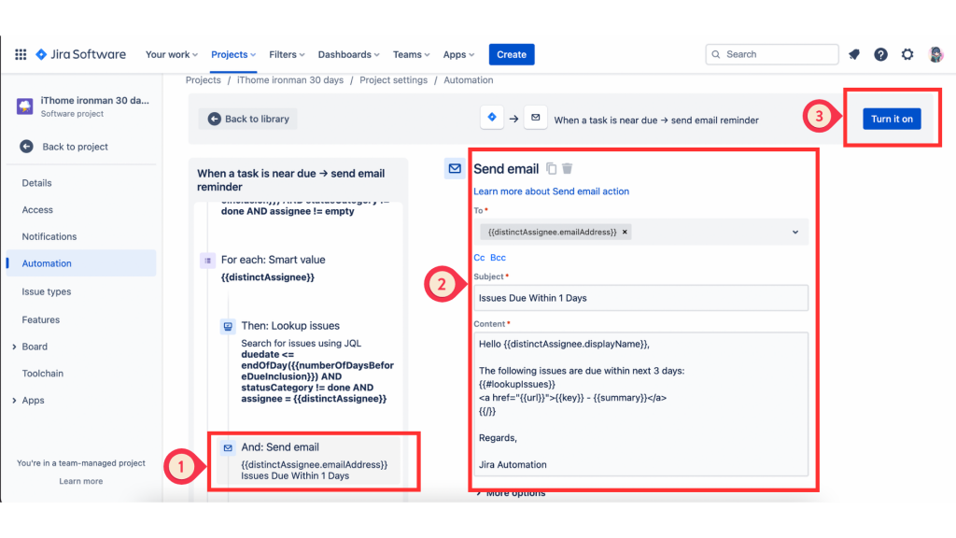Viewport: 956px width, 538px height.
Task: Click the Turn it on button
Action: 892,119
